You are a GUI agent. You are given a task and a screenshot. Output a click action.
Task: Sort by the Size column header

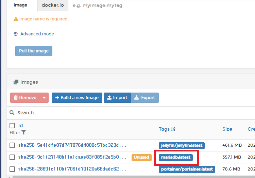point(227,129)
